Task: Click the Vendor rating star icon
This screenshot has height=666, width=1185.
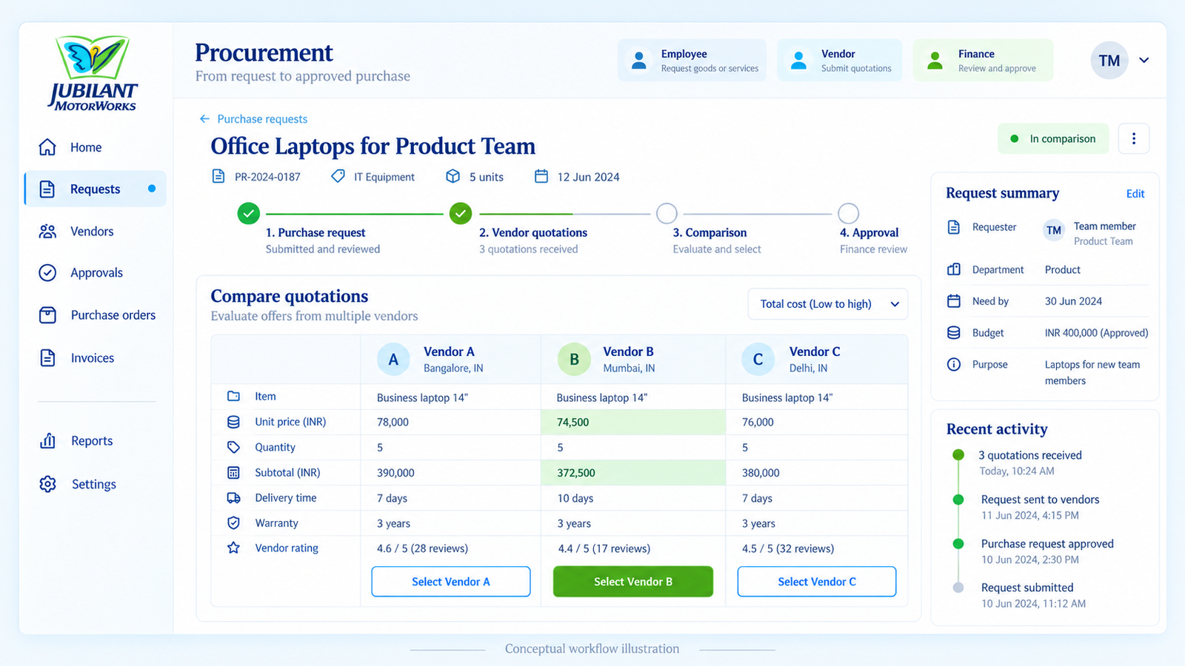Action: 233,548
